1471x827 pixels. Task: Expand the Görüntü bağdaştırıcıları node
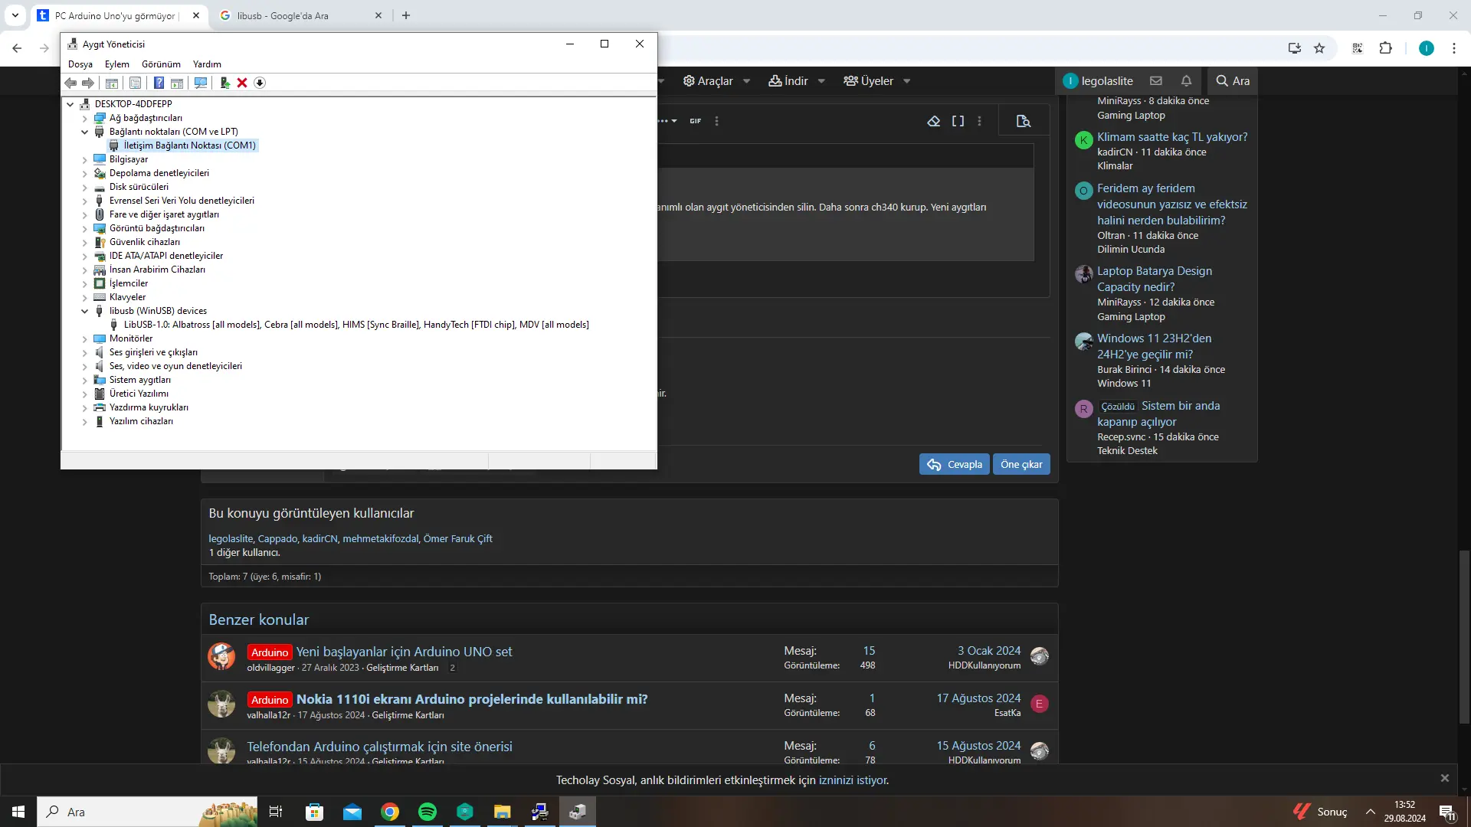pyautogui.click(x=85, y=228)
